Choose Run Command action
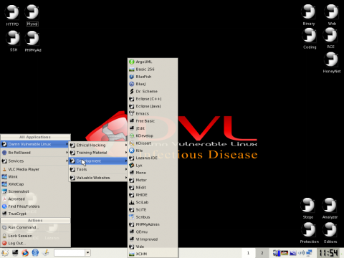Screen dimensions: 344x258 [36, 228]
